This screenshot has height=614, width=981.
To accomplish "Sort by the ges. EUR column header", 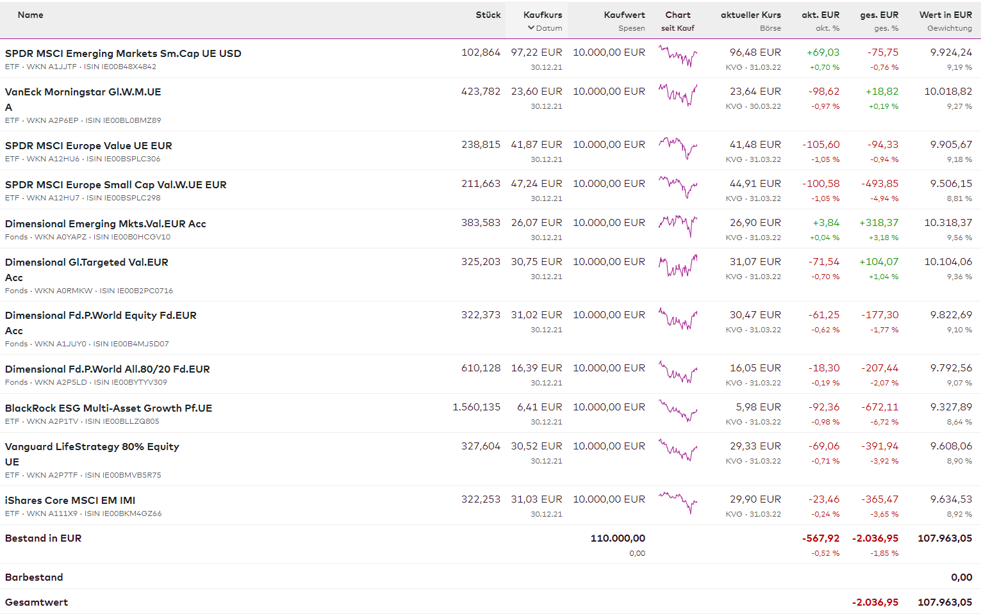I will [878, 15].
